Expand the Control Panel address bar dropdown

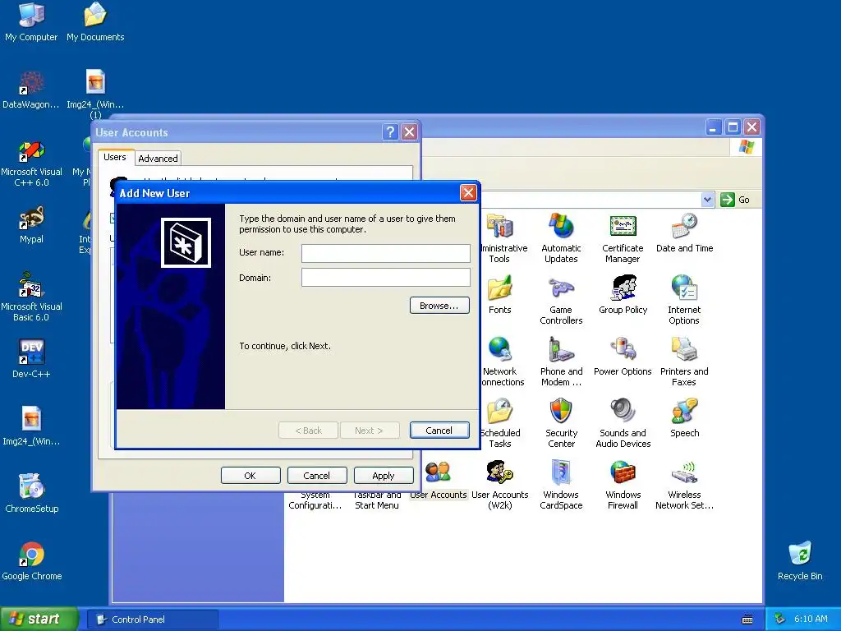pos(707,200)
